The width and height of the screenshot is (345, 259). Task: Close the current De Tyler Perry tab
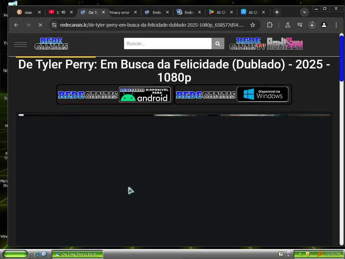tap(103, 12)
